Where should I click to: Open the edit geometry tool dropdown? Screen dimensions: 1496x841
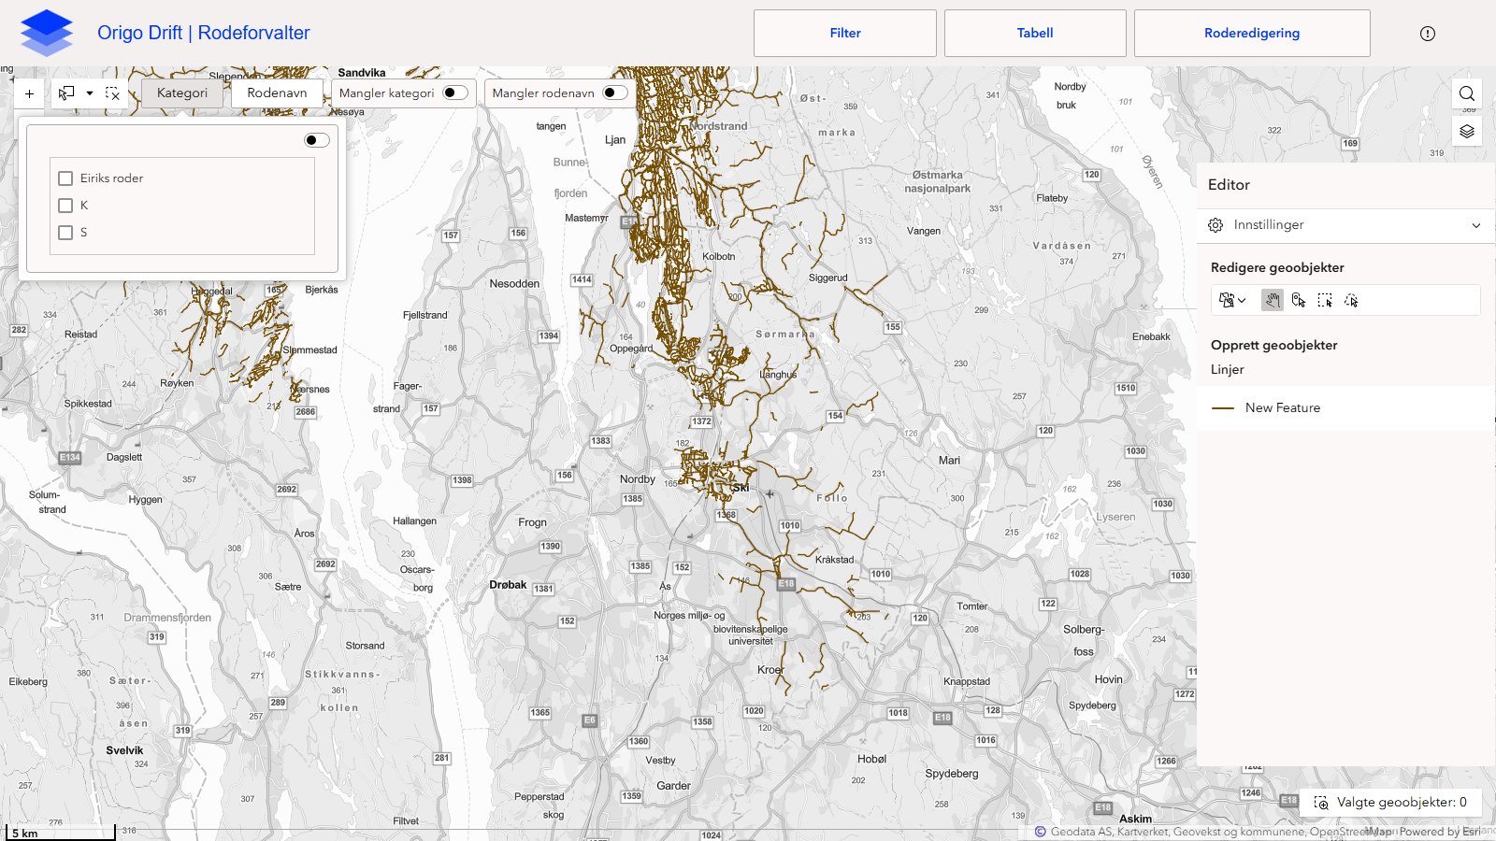click(1233, 300)
